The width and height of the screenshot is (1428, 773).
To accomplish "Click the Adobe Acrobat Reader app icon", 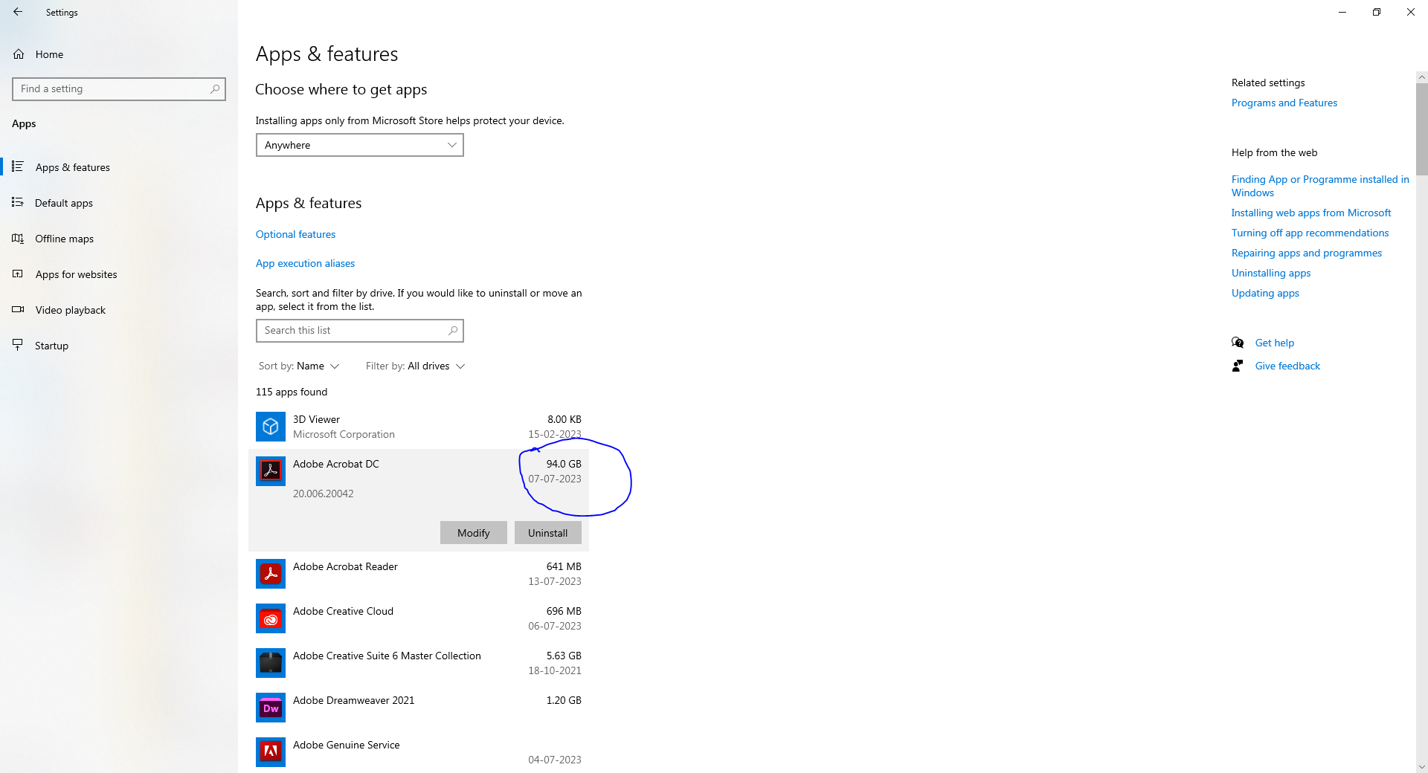I will click(271, 574).
